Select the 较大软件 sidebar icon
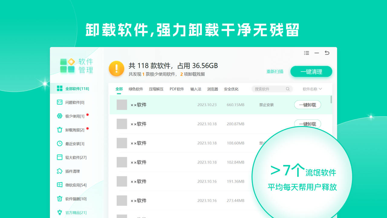Viewport: 387px width, 218px height. tap(60, 157)
